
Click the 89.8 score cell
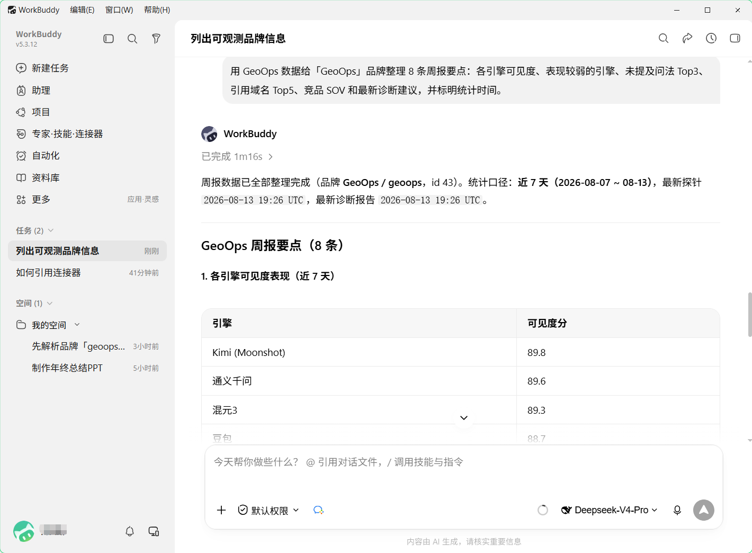(618, 352)
